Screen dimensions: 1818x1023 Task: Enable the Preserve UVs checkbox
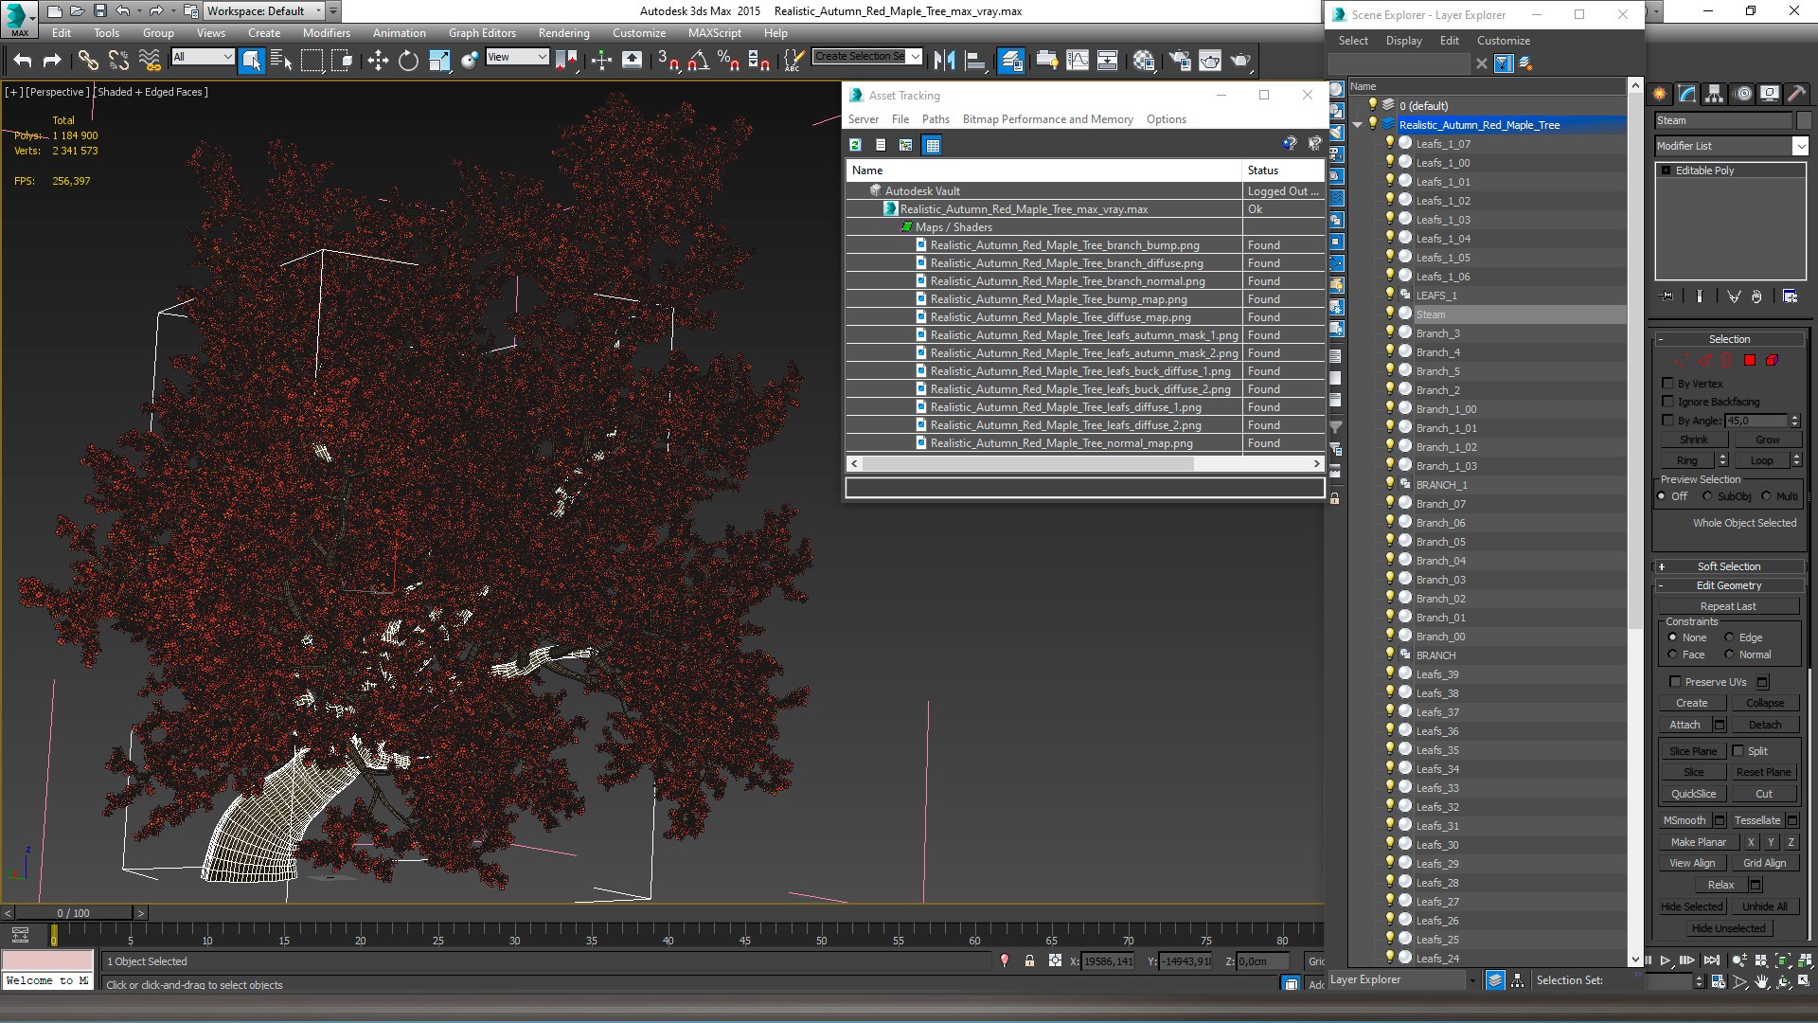point(1675,682)
